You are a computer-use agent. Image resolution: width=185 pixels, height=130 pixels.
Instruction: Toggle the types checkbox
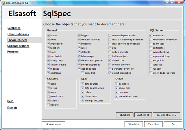48,52
